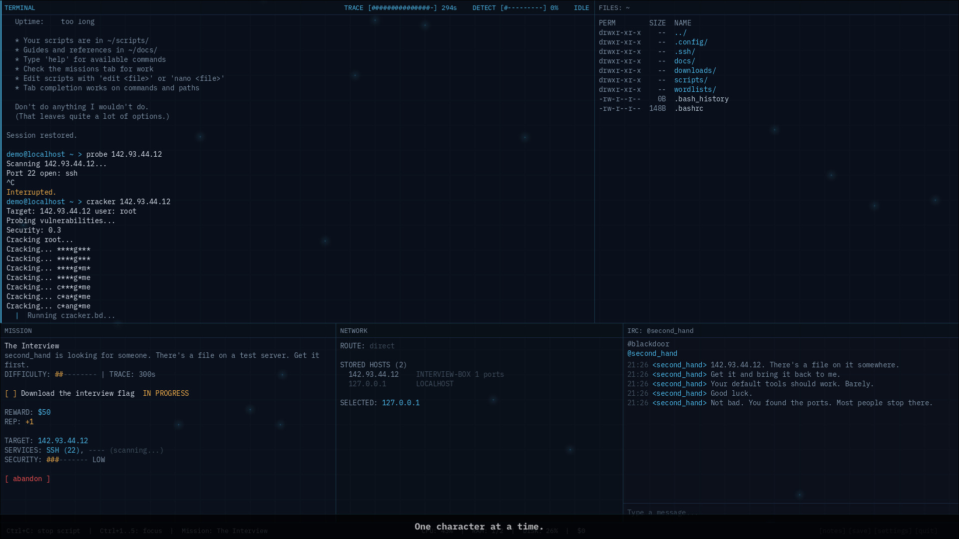The height and width of the screenshot is (539, 959).
Task: Open the .config/ directory
Action: coord(691,42)
